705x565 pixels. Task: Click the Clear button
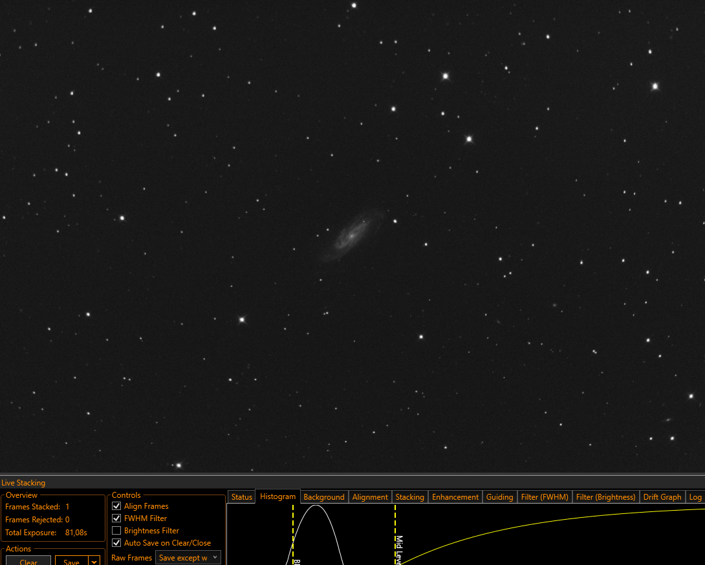pyautogui.click(x=28, y=561)
